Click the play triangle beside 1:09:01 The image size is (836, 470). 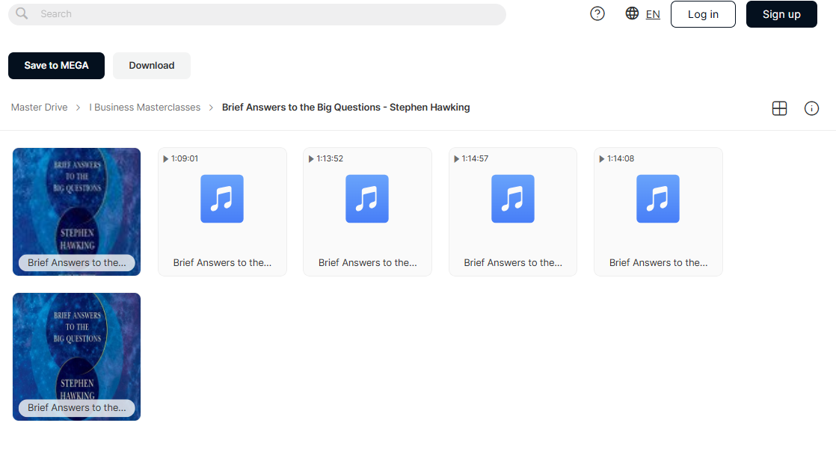click(166, 159)
